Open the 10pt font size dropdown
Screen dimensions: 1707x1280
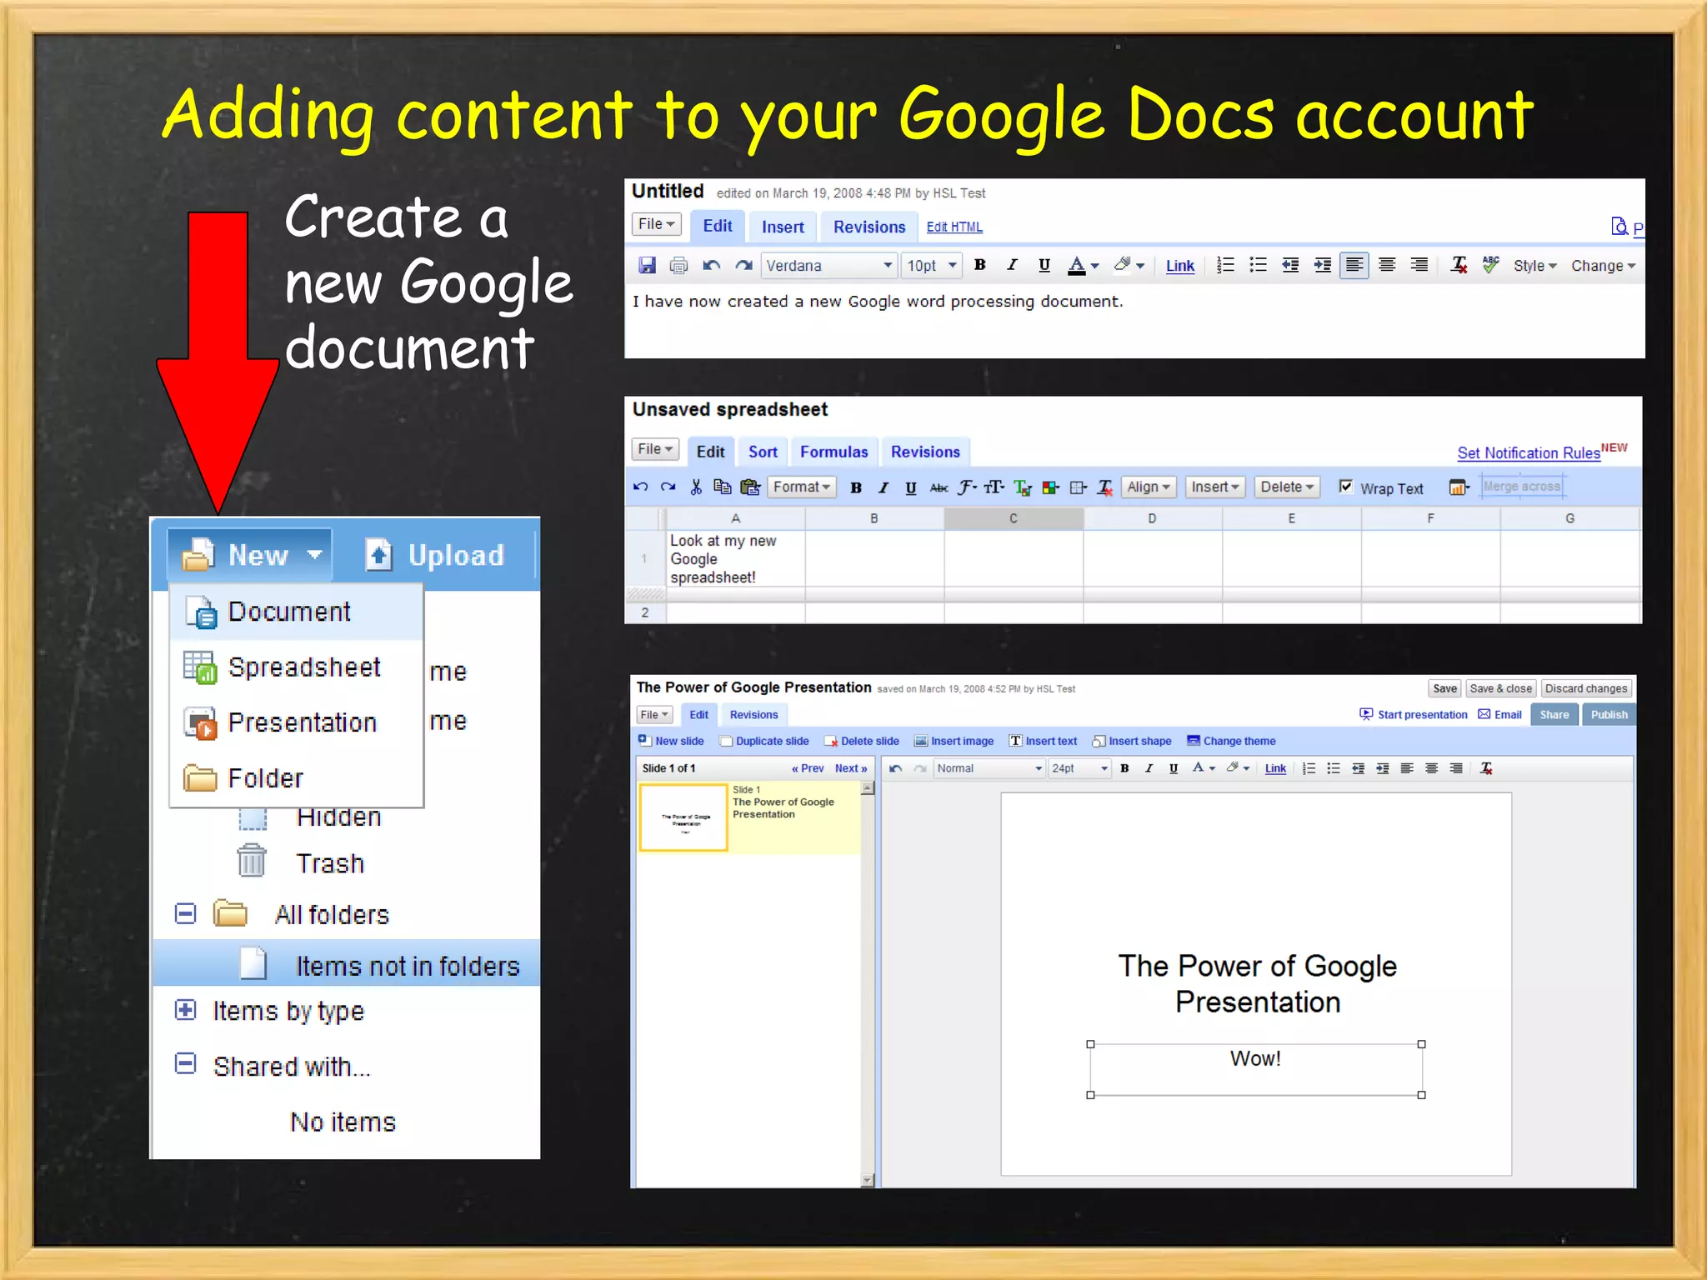click(x=932, y=266)
